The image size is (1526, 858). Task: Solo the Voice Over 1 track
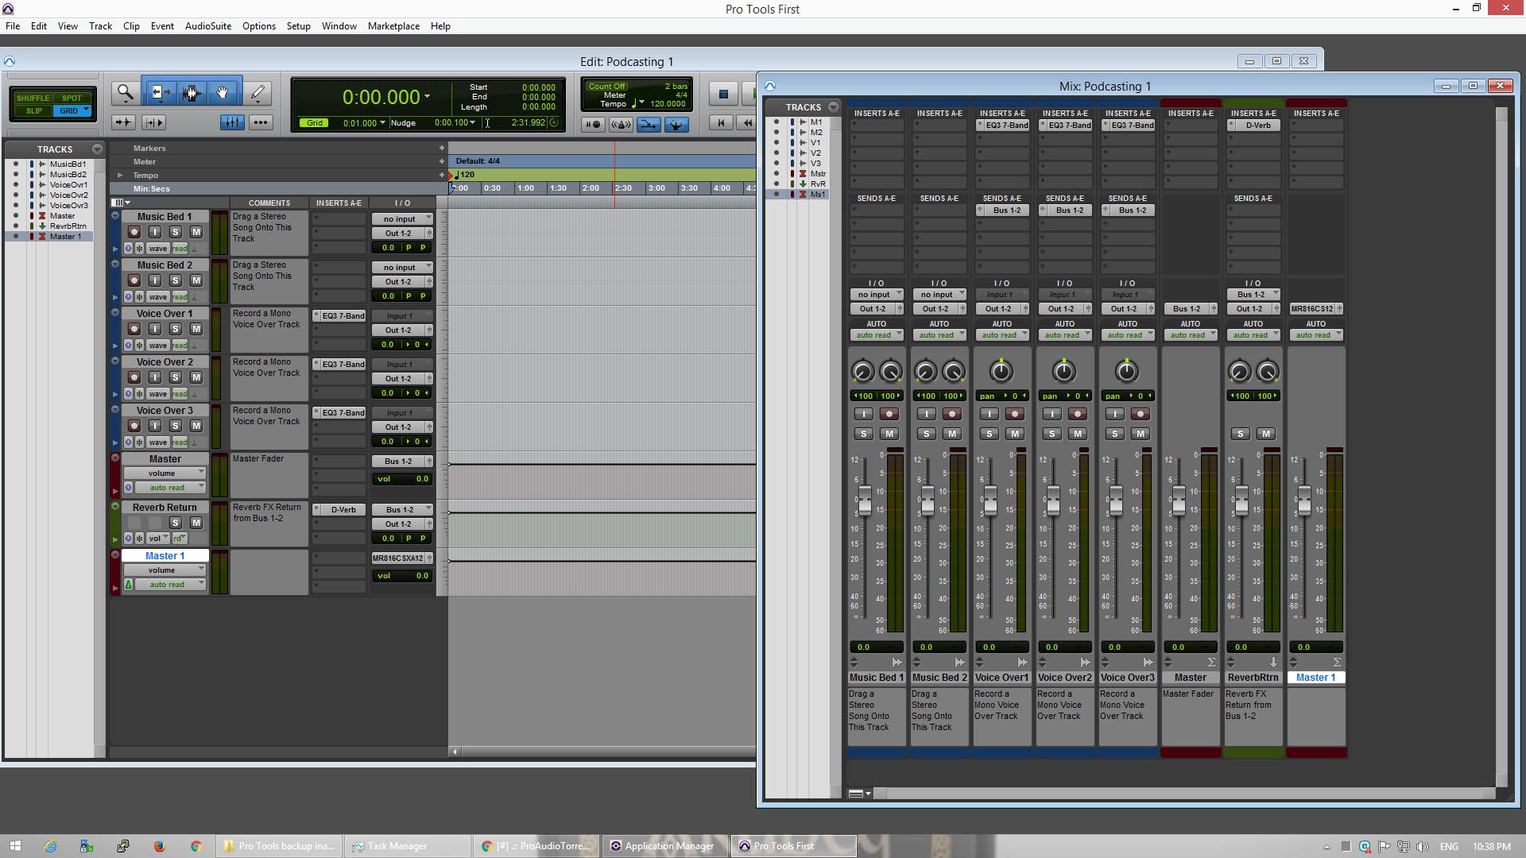(176, 329)
